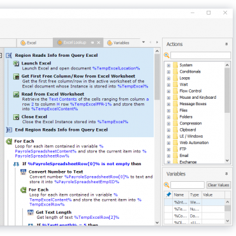Click the Variables panel search magnifier icon

pos(166,185)
